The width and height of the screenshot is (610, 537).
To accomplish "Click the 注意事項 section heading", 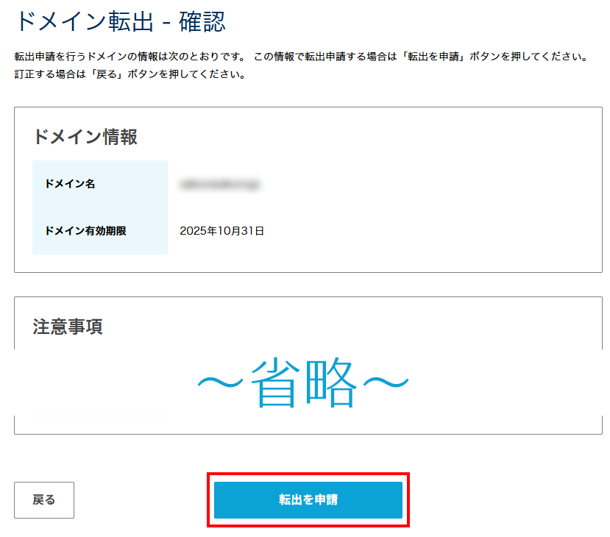I will click(68, 327).
